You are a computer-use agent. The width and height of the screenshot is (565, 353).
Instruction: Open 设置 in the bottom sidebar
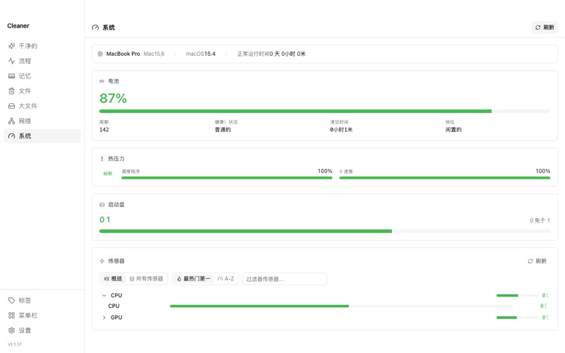(x=42, y=330)
